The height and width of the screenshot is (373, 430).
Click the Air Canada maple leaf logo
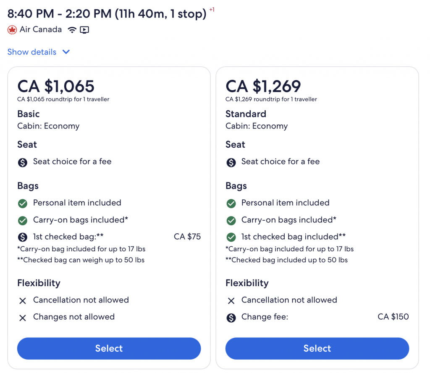tap(12, 30)
